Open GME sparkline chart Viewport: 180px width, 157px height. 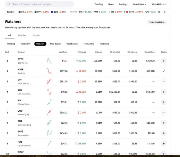pyautogui.click(x=49, y=123)
